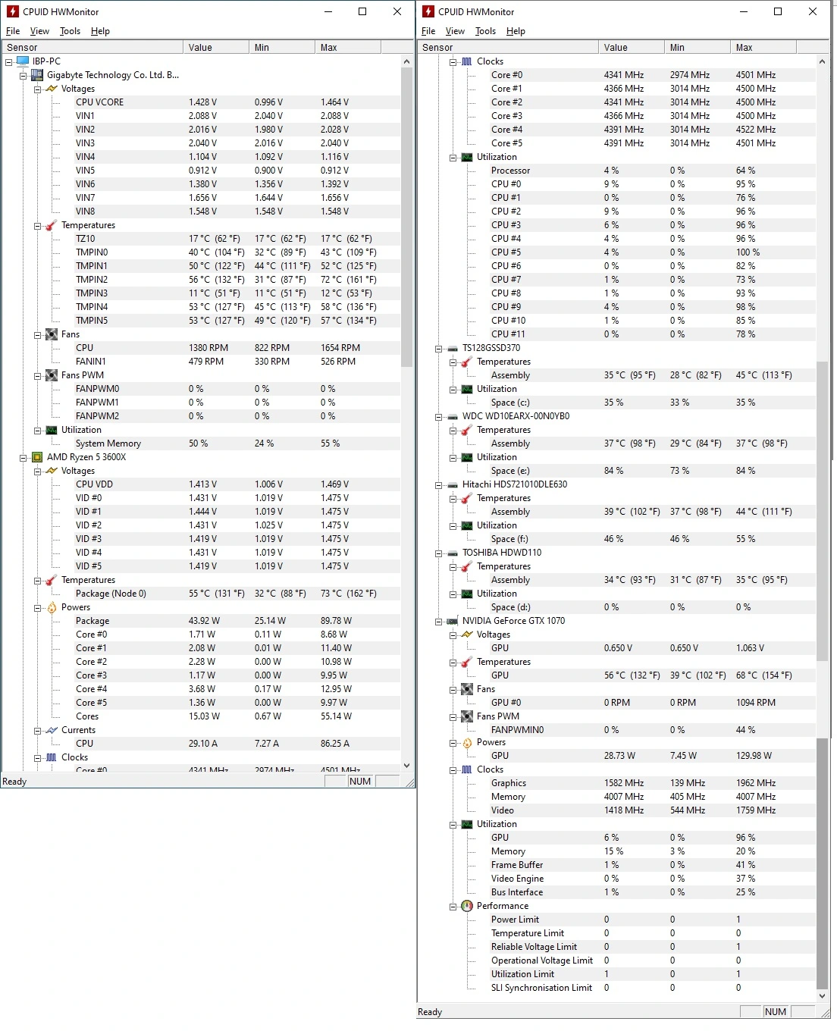Click the IBP-PC computer icon in left window

click(x=23, y=61)
